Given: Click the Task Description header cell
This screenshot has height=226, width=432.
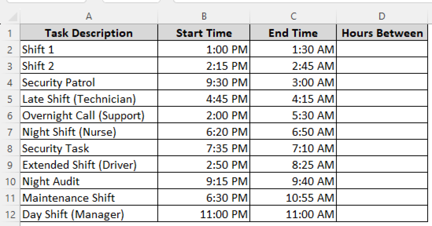Looking at the screenshot, I should [x=89, y=33].
